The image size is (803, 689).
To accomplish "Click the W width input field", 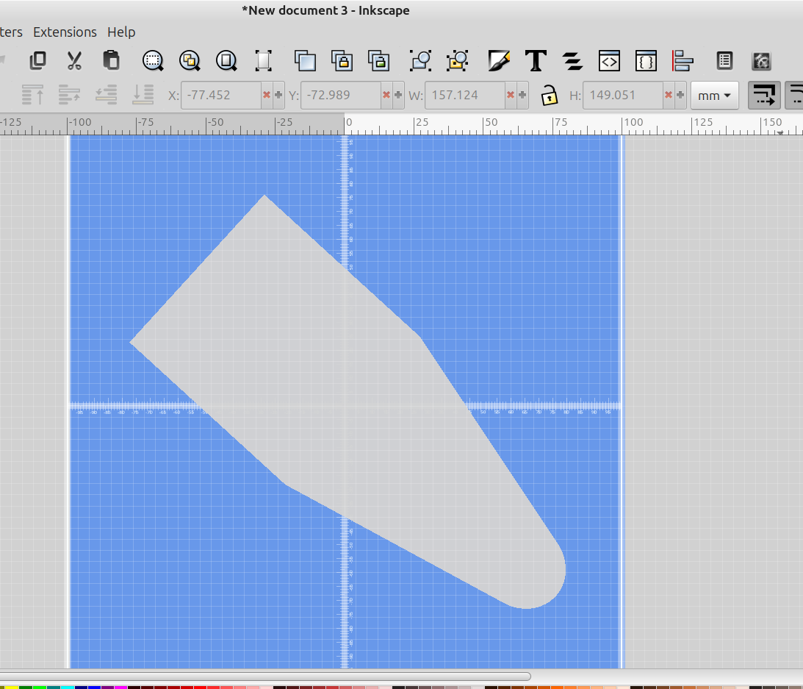I will [x=464, y=96].
